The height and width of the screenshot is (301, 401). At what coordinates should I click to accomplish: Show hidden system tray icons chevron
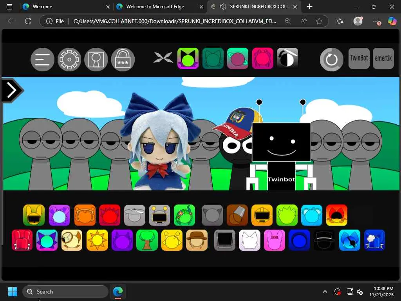325,292
